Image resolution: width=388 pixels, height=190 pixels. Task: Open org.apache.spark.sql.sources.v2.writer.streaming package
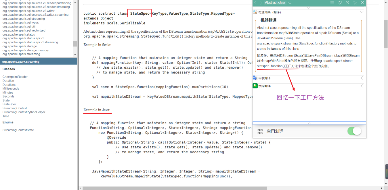(35, 15)
